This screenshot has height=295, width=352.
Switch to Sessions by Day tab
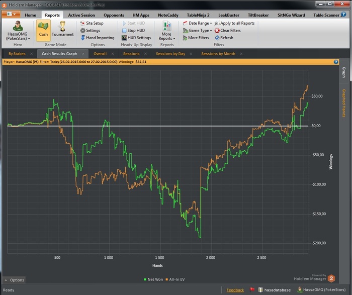point(170,54)
